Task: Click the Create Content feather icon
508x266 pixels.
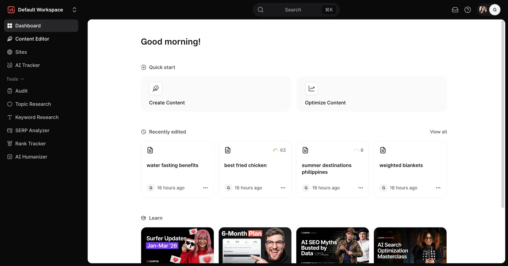Action: tap(156, 88)
